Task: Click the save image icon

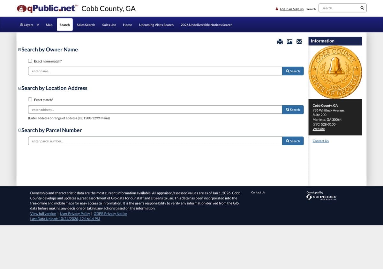Action: (289, 41)
